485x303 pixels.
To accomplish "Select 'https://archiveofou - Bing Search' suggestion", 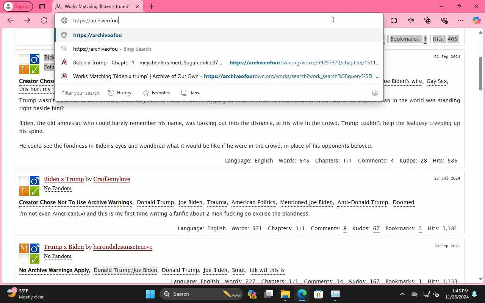I will tap(219, 49).
